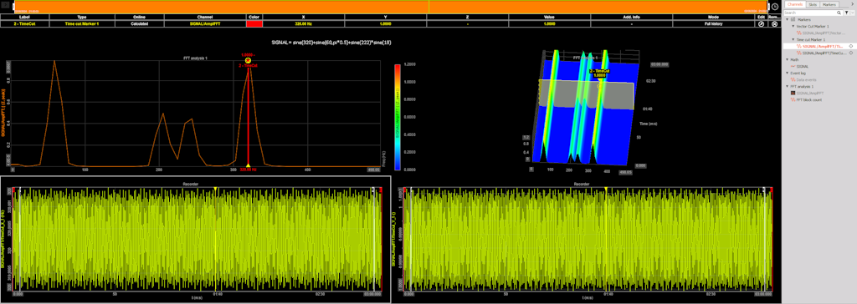The width and height of the screenshot is (857, 304).
Task: Open the clock time-mode icon
Action: point(775,7)
